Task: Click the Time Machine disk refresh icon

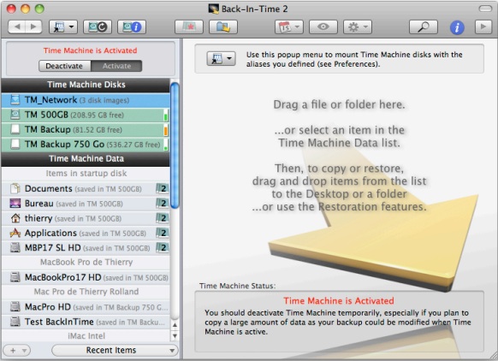Action: [x=98, y=27]
